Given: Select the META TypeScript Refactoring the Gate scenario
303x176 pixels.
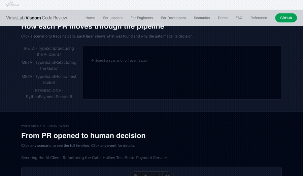Looking at the screenshot, I should click(49, 65).
